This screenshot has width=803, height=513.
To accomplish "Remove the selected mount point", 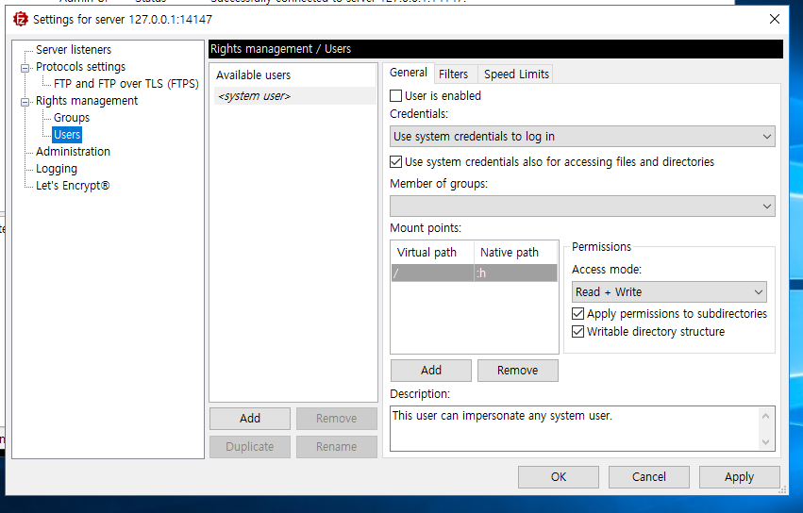I will pyautogui.click(x=517, y=371).
